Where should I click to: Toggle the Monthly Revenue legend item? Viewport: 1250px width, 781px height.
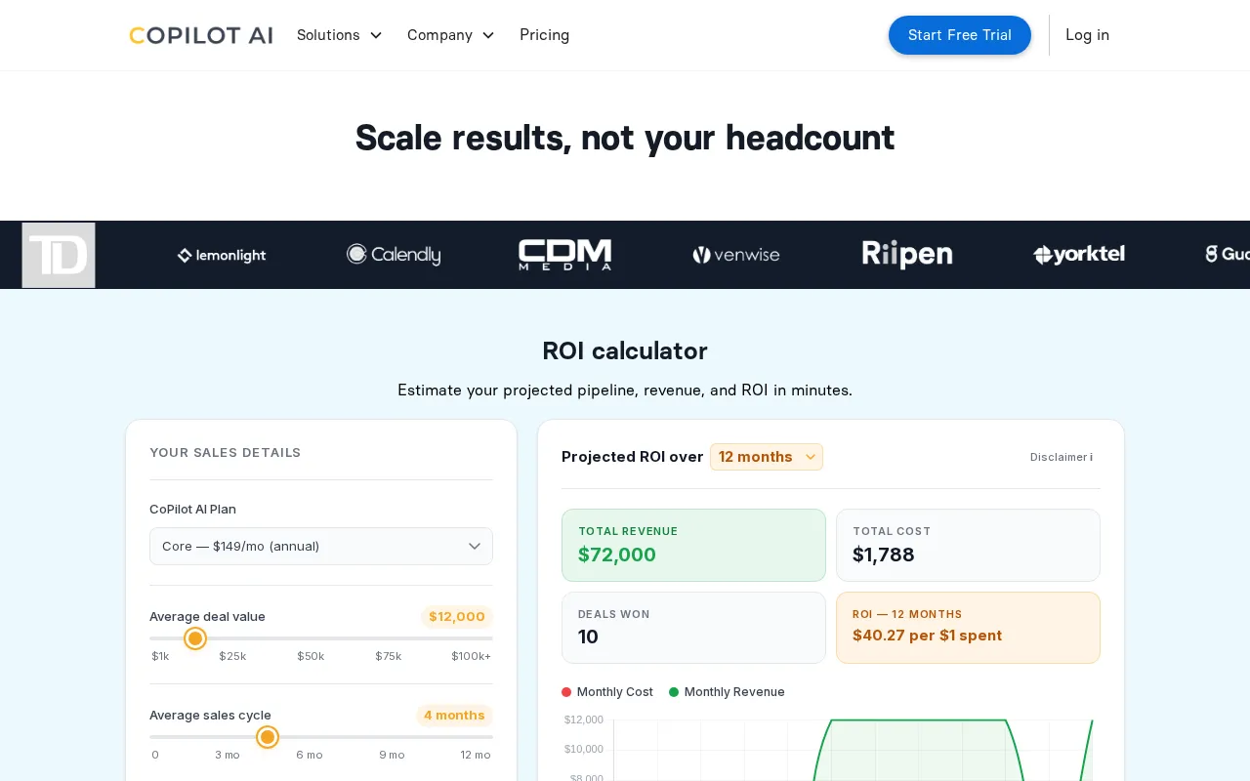[727, 692]
